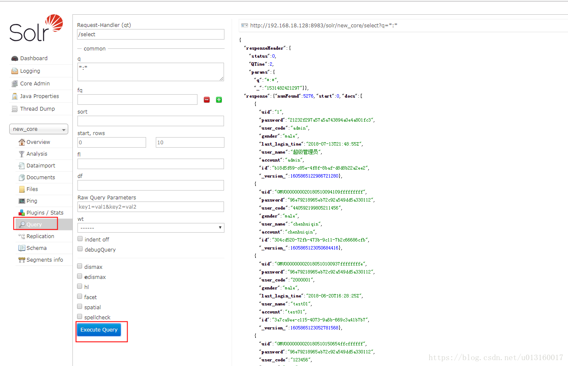
Task: Open the Plugins / Stats page
Action: pos(45,213)
